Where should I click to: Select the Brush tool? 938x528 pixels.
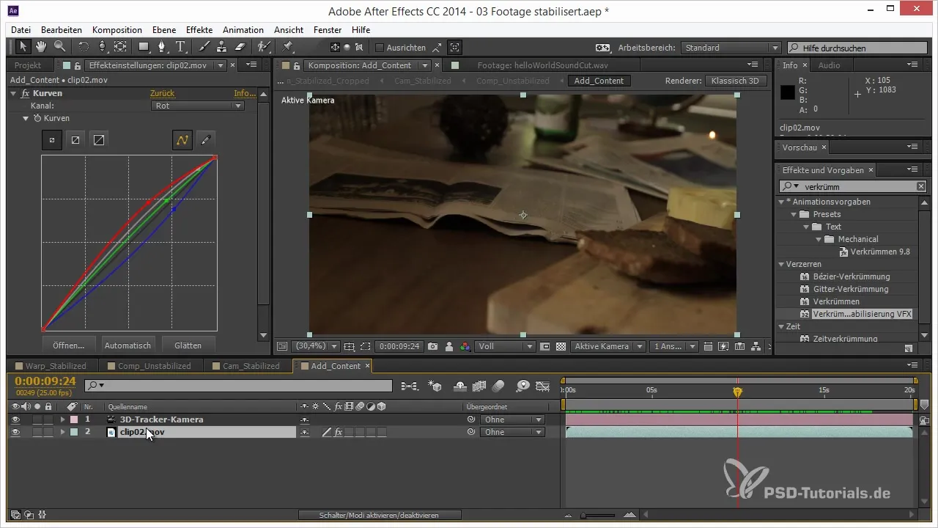tap(204, 47)
